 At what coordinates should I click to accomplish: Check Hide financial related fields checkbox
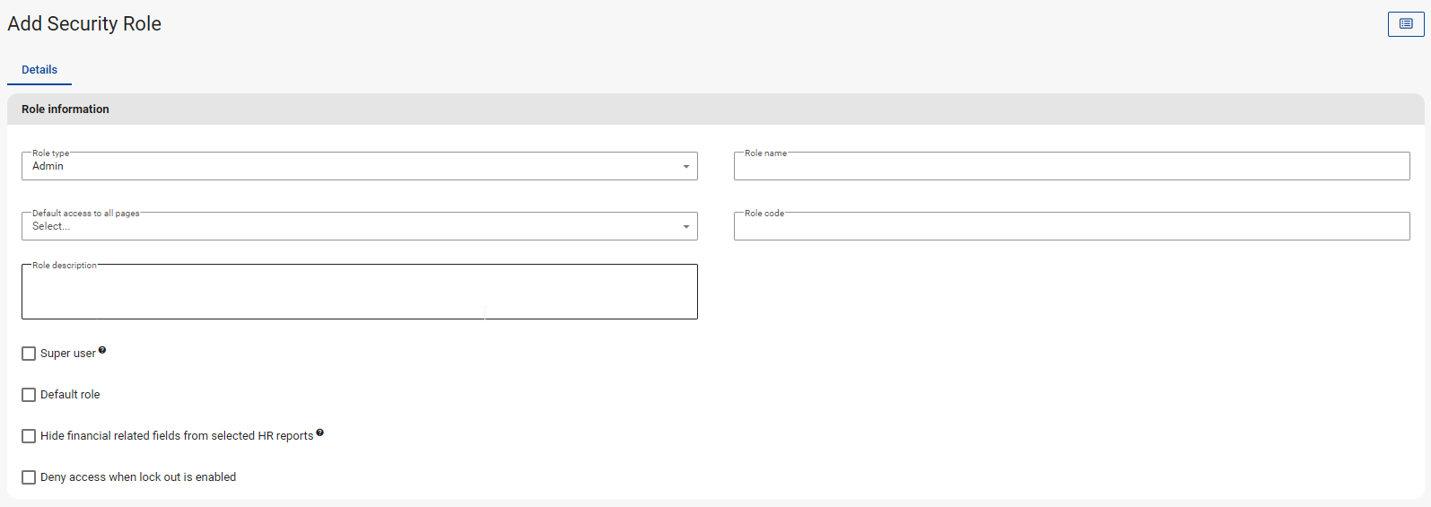pyautogui.click(x=29, y=436)
